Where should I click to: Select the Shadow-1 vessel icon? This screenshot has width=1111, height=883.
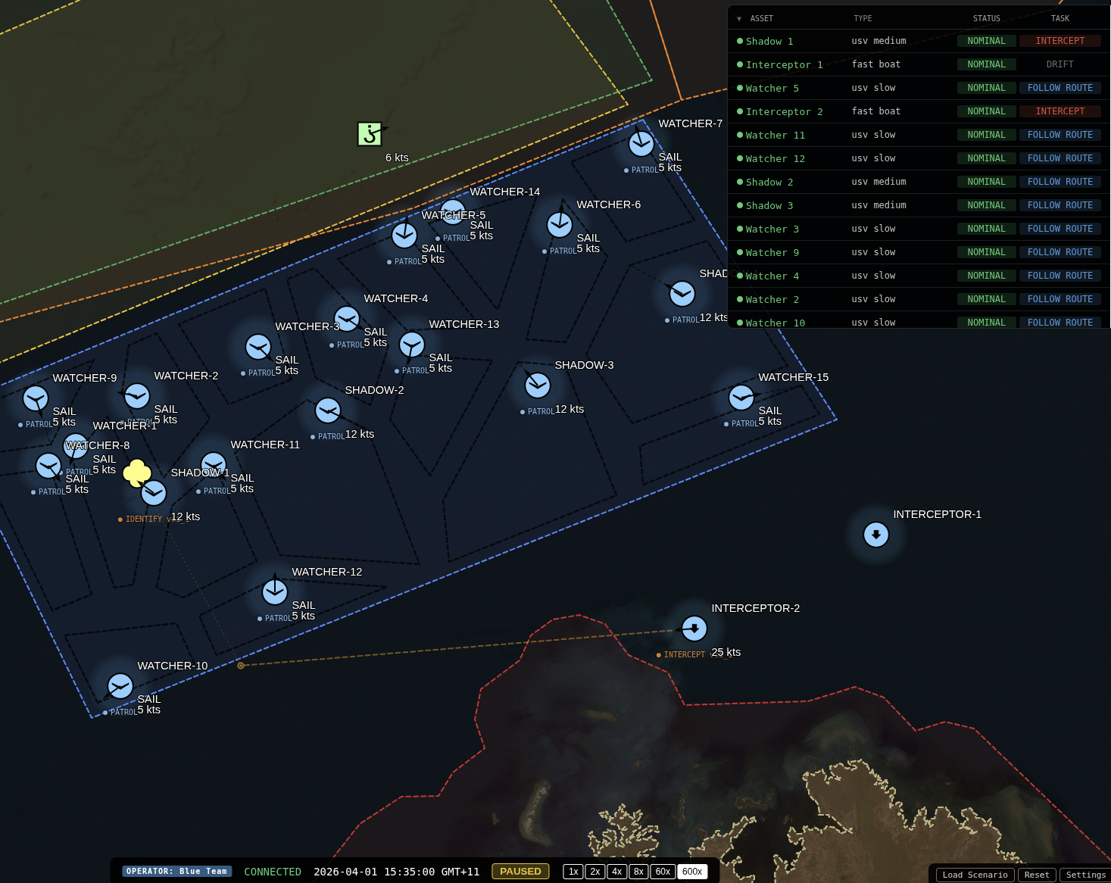[x=154, y=493]
